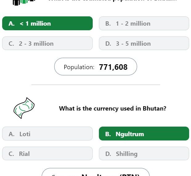This screenshot has height=176, width=191.
Task: Click the estimated population question heading
Action: click(113, 1)
